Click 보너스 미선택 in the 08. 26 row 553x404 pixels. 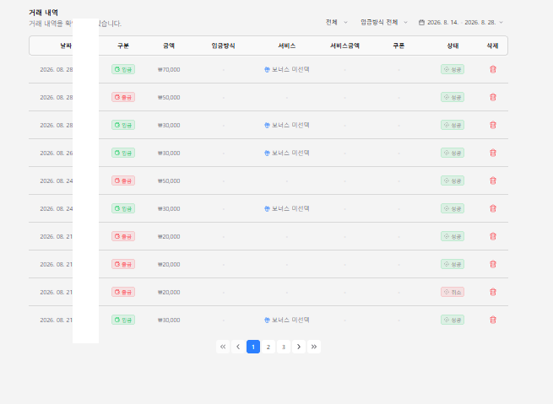tap(287, 153)
